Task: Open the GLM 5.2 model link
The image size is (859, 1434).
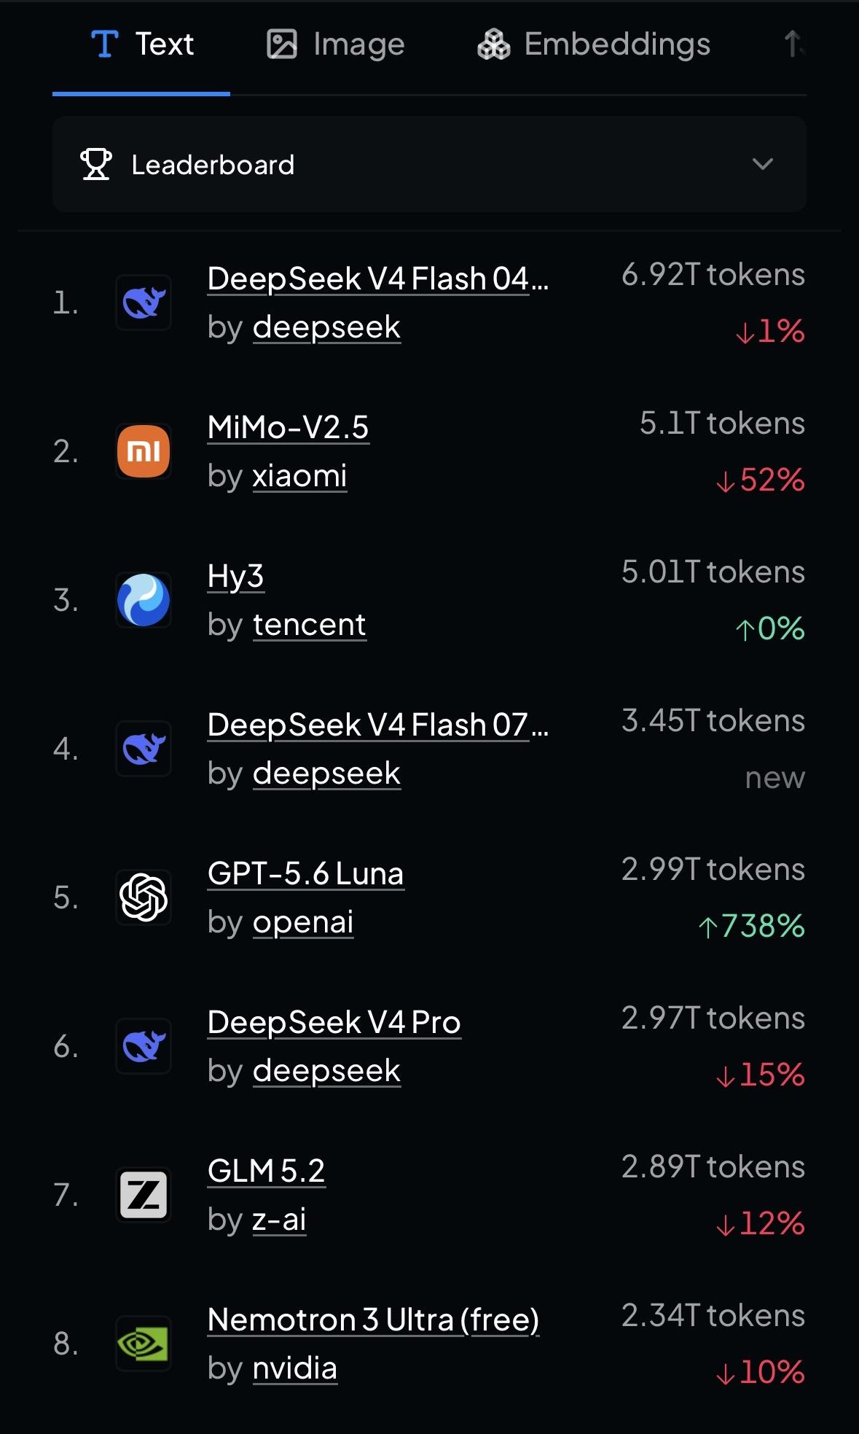Action: [x=266, y=1171]
